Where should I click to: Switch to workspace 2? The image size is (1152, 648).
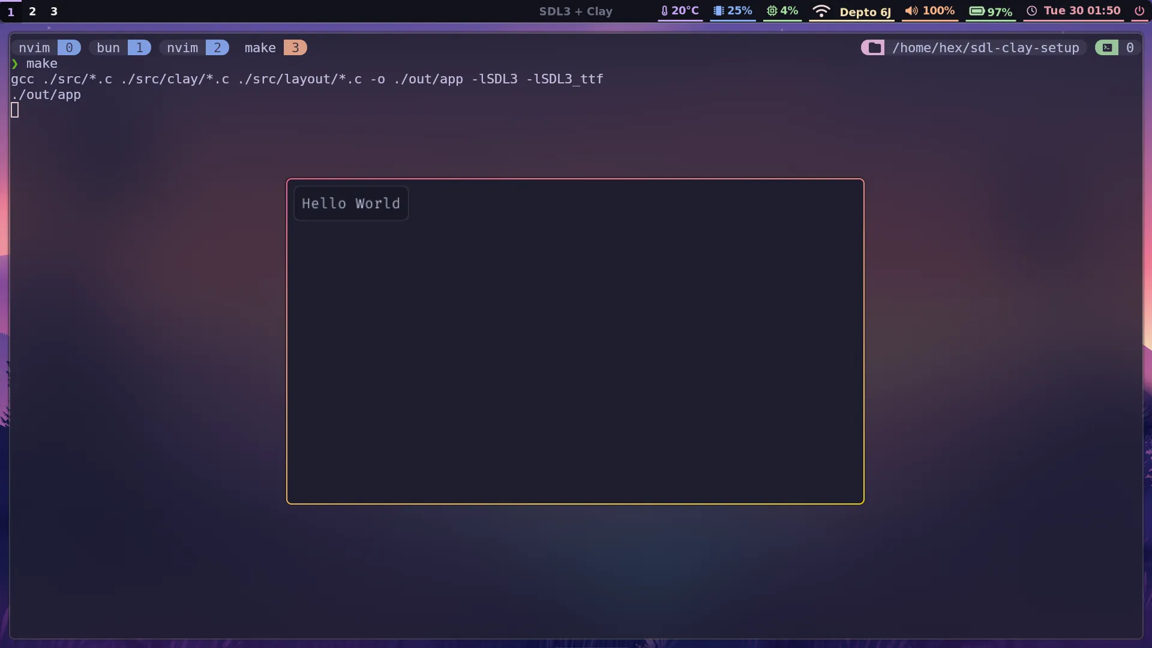click(32, 11)
